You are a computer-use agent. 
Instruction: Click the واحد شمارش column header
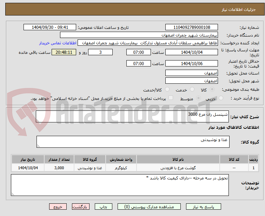click(121, 159)
